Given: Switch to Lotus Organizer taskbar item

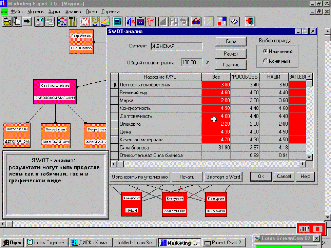Looking at the screenshot, I should pos(47,243).
